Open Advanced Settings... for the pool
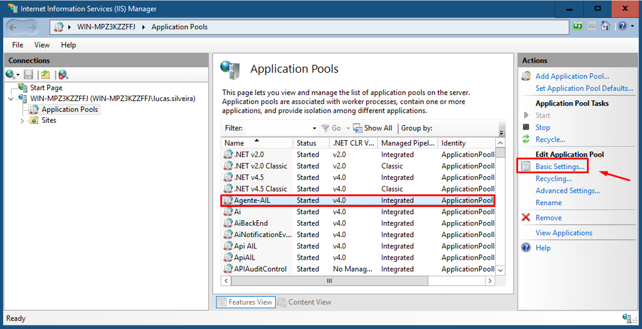The height and width of the screenshot is (329, 642). [568, 191]
